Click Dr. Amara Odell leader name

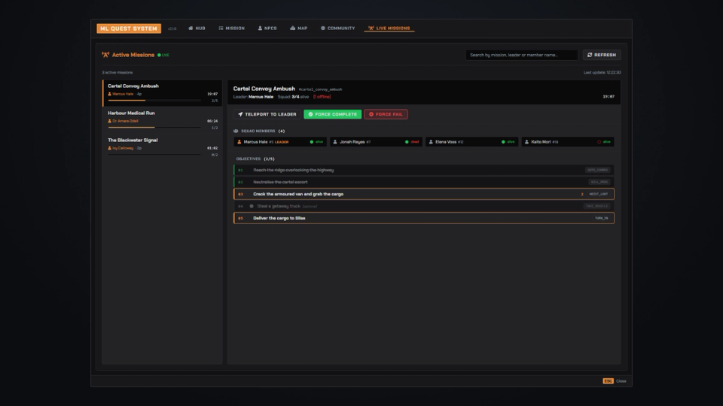[125, 121]
